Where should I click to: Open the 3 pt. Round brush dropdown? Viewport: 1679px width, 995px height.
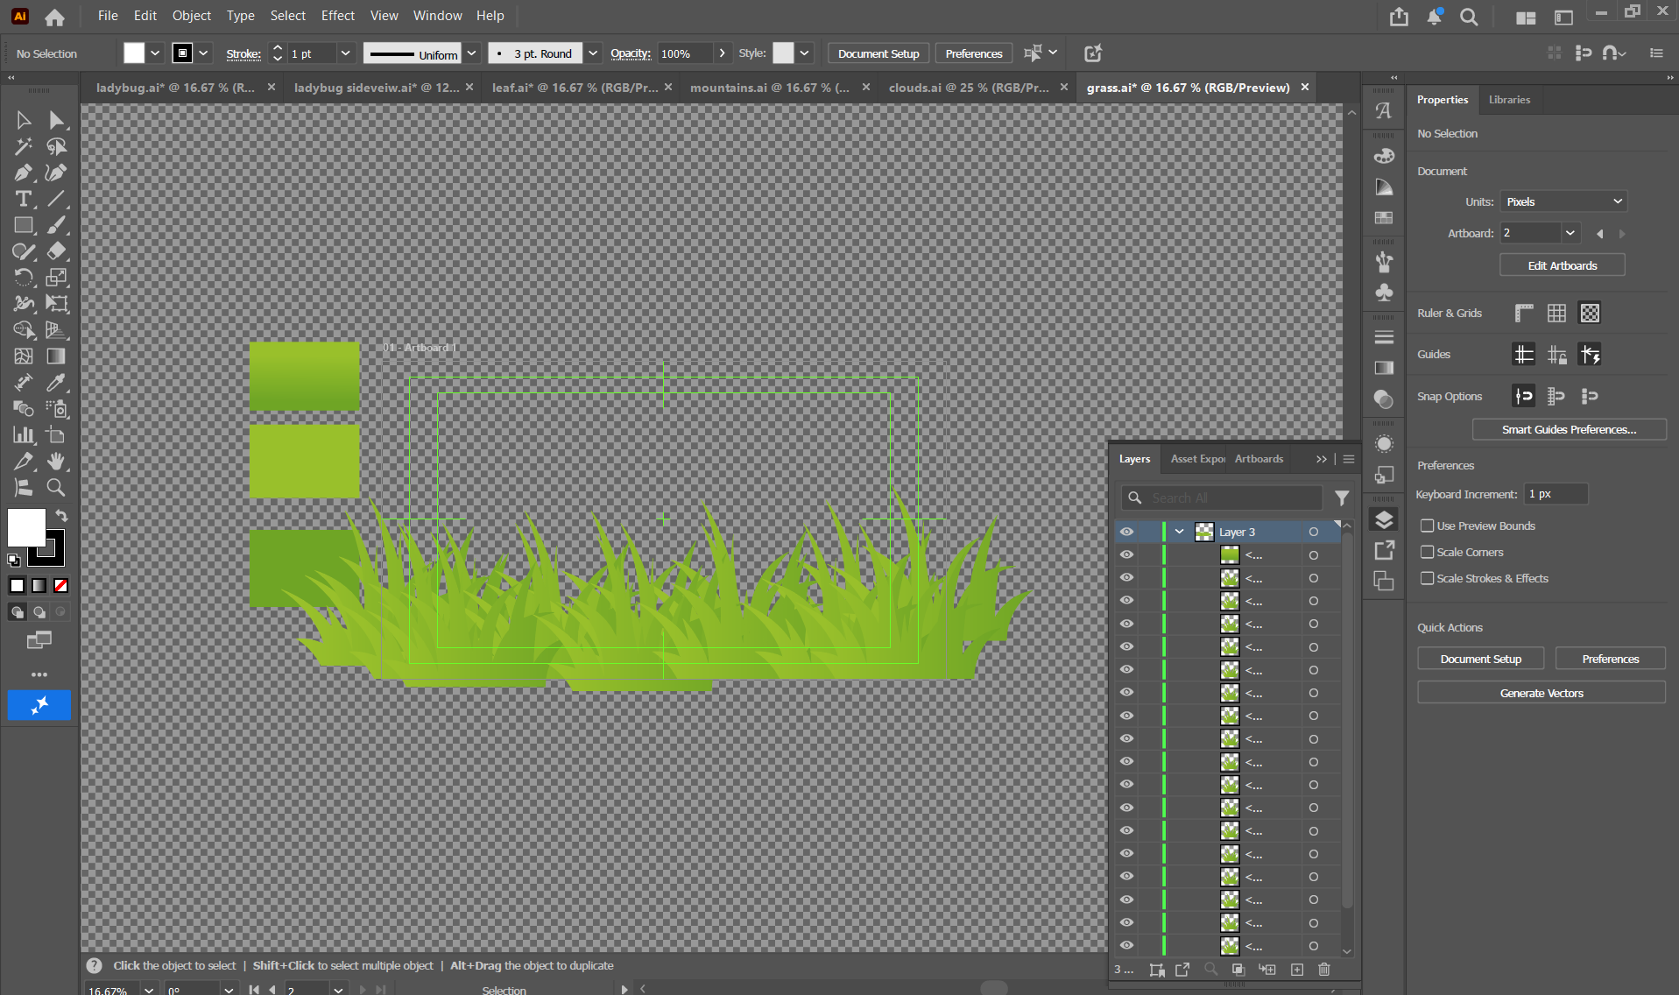coord(593,53)
